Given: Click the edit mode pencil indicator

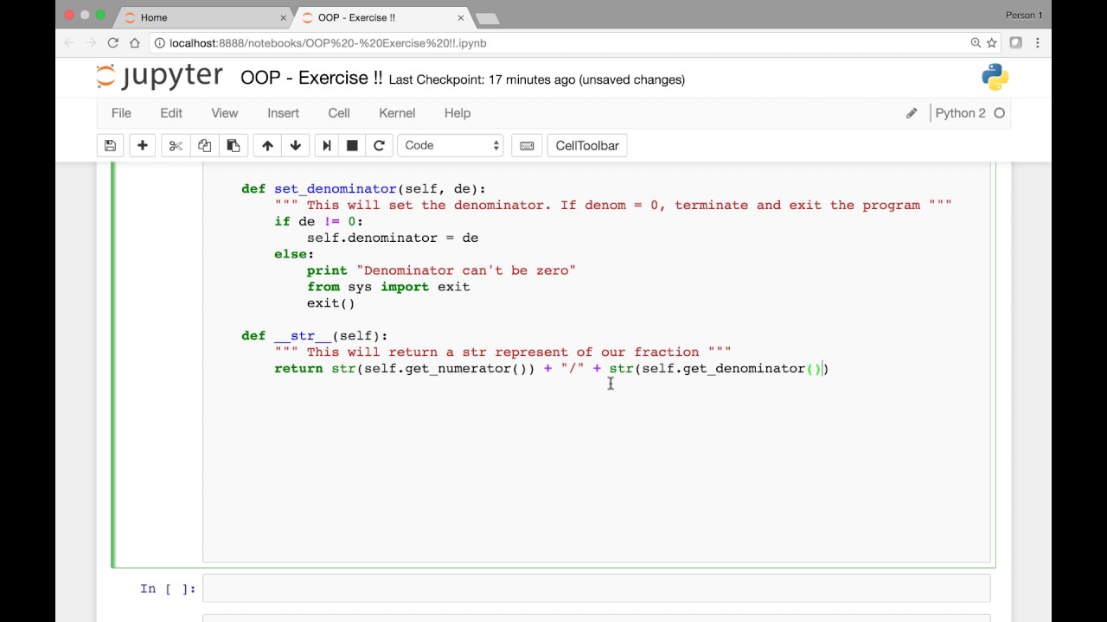Looking at the screenshot, I should pyautogui.click(x=912, y=113).
